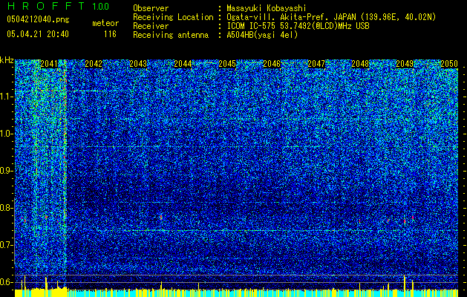Click the 1.0 kHz axis label
Viewport: 467px width, 297px height.
point(7,134)
